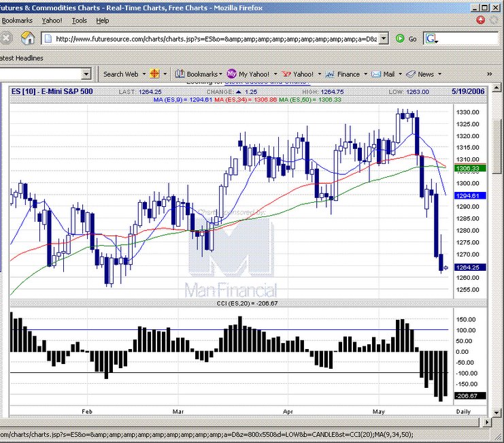Click the HIGH: 1264.75 value
This screenshot has width=504, height=443.
(322, 92)
